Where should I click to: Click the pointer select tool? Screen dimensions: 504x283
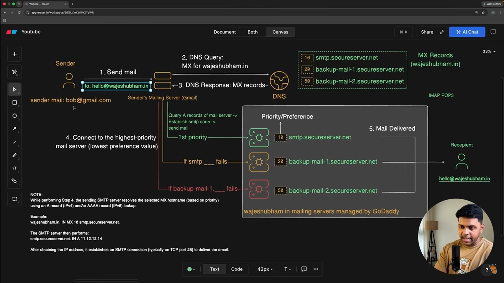coord(14,90)
